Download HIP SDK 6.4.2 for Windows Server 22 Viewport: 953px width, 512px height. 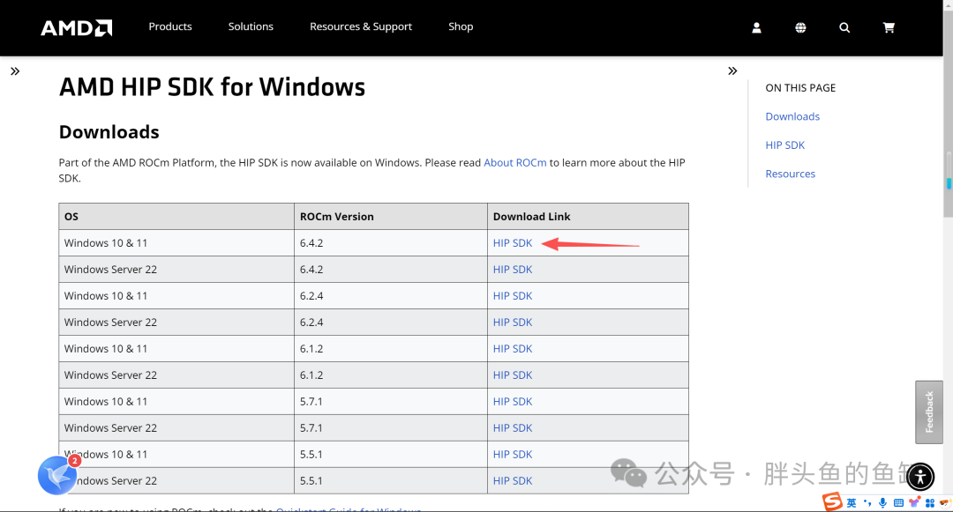point(513,270)
